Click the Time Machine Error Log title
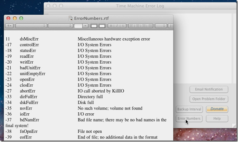Screen dimensions: 238x142 click(140, 6)
